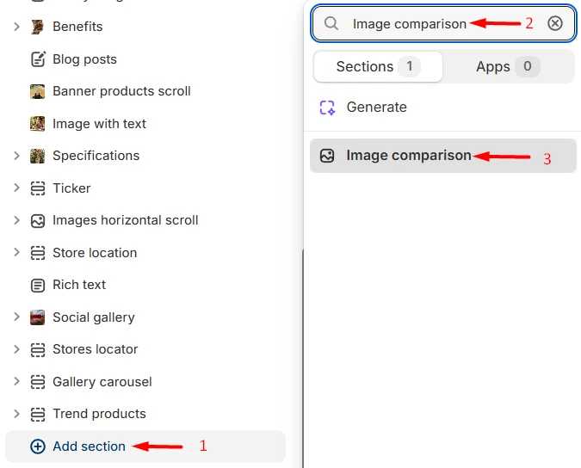Screen dimensions: 581x468
Task: Select the Social gallery label
Action: pos(94,317)
